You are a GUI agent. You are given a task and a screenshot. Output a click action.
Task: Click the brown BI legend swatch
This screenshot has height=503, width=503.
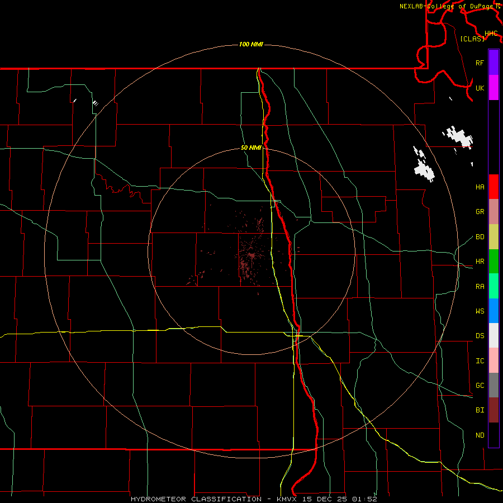coord(493,410)
